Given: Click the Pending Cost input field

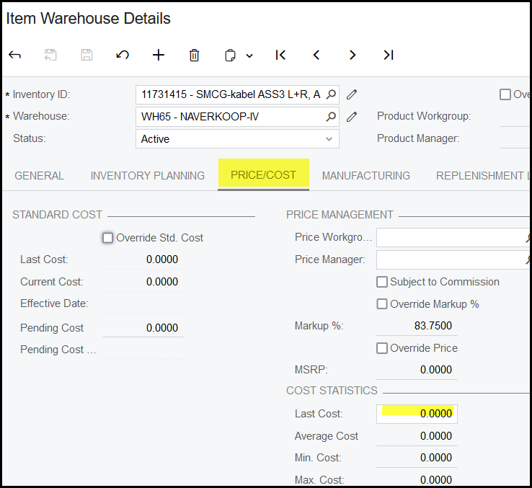Looking at the screenshot, I should pos(143,328).
